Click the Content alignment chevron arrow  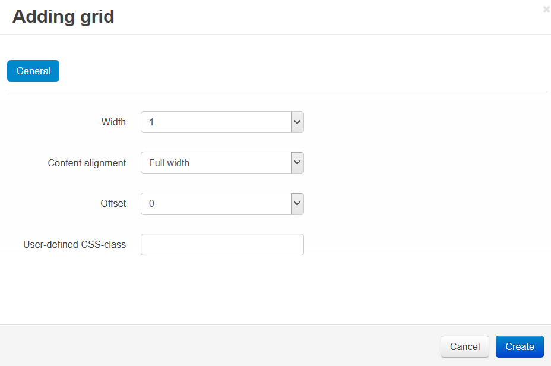297,163
